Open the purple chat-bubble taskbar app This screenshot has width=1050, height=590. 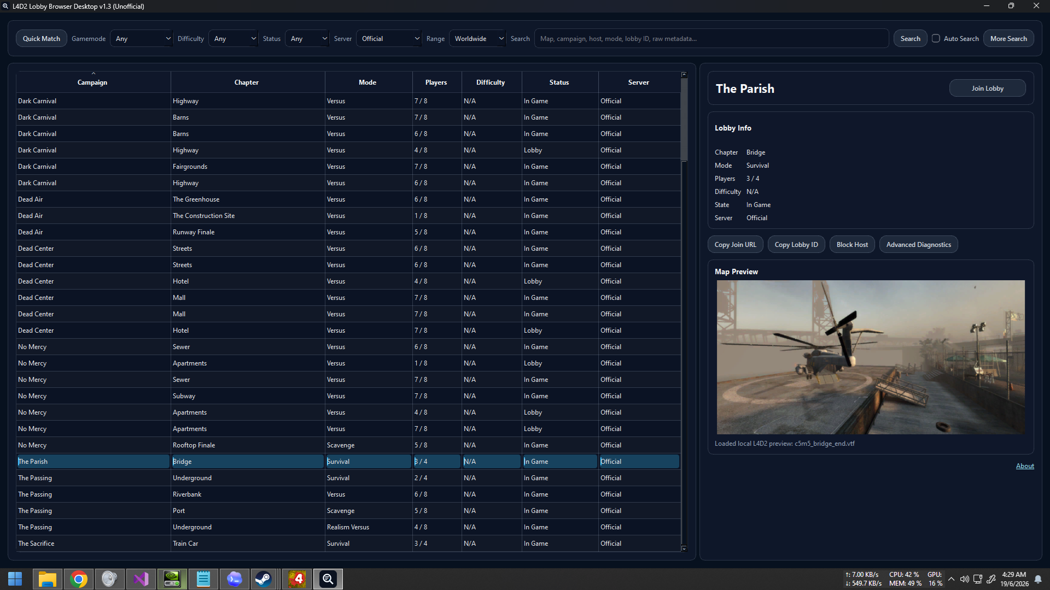(x=235, y=579)
